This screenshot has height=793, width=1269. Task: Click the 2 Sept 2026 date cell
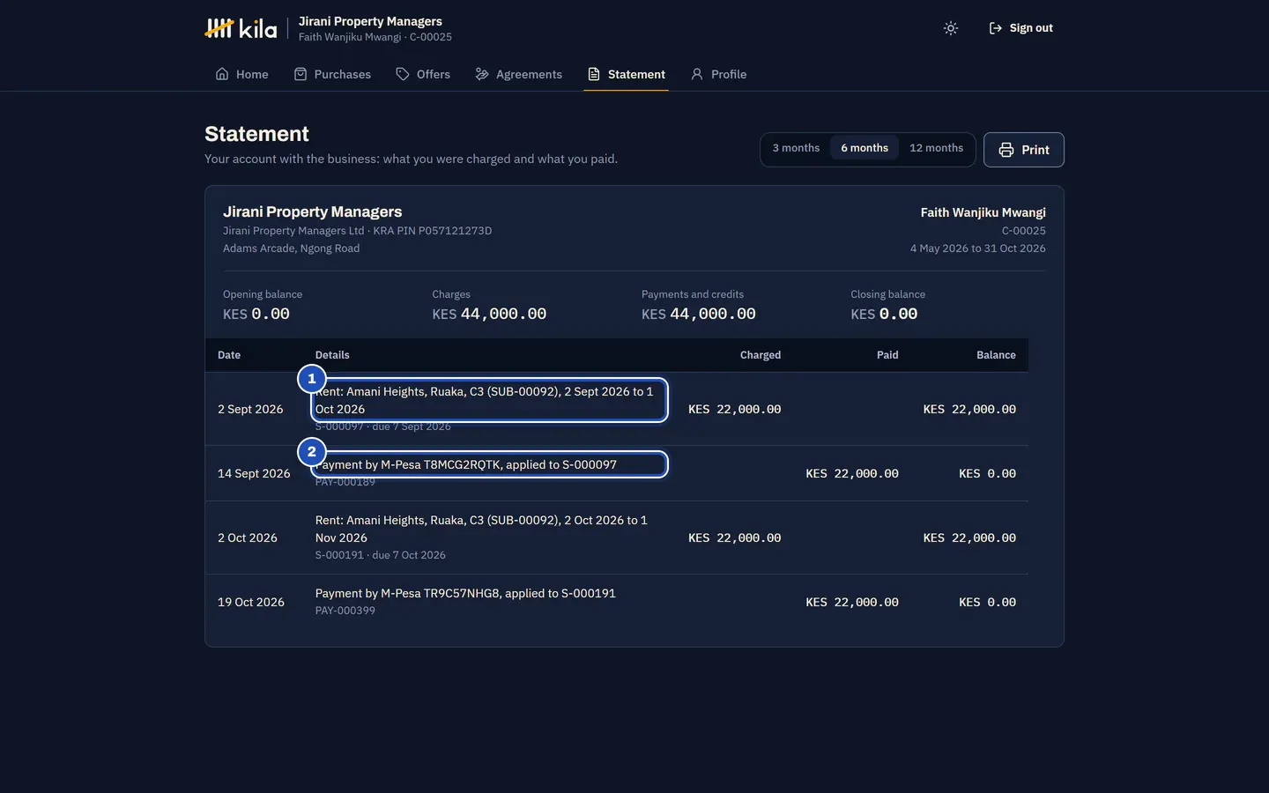(x=250, y=409)
